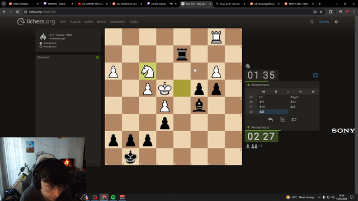Viewport: 358px width, 201px height.
Task: Click your clock 02:27
Action: pyautogui.click(x=261, y=136)
